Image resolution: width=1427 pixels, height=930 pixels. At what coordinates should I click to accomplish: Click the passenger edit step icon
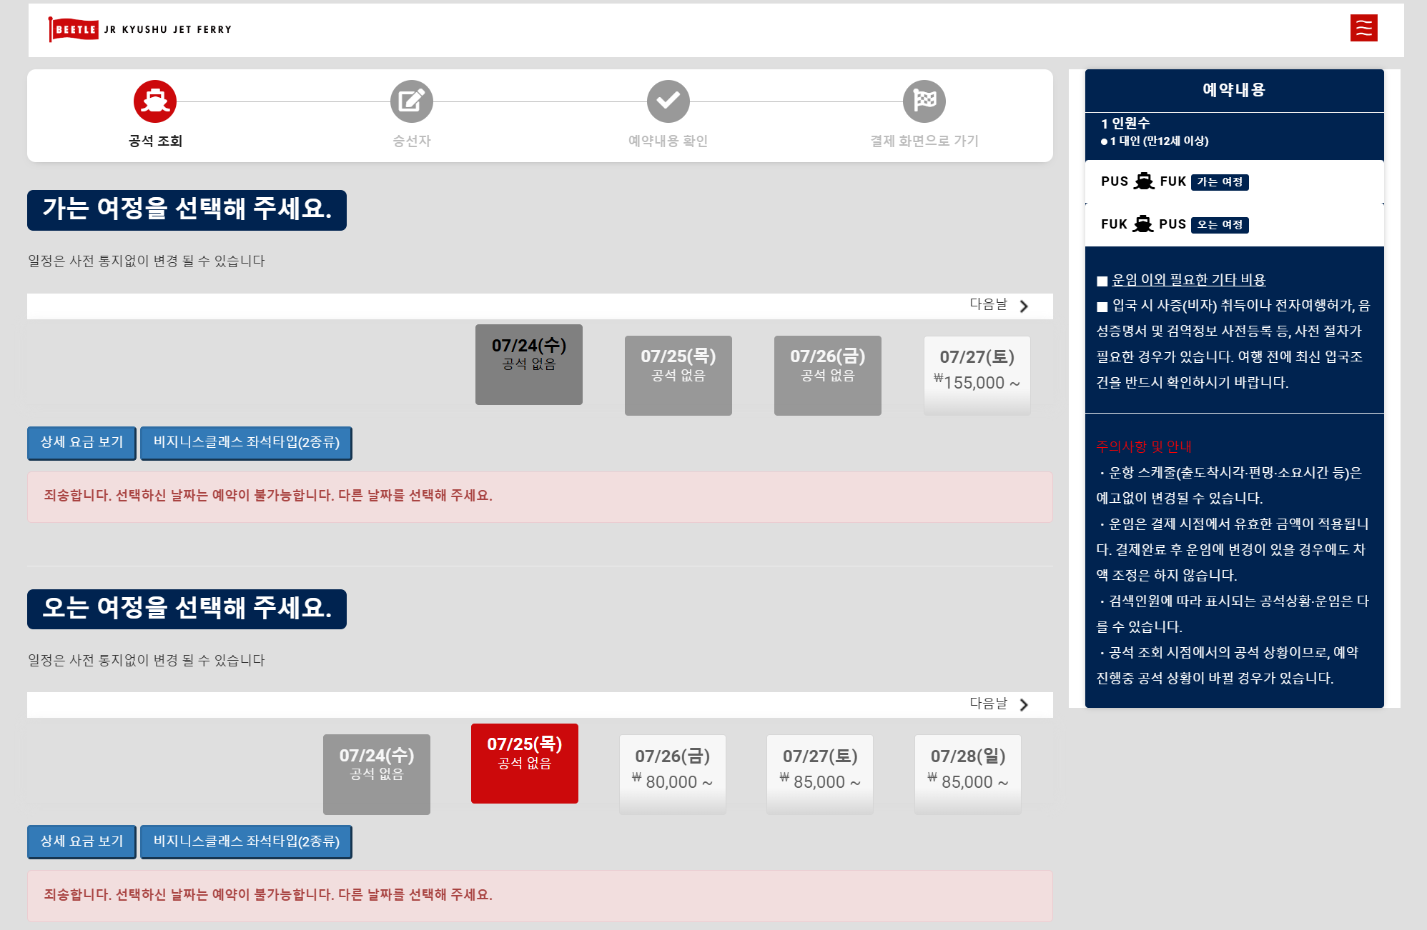pyautogui.click(x=411, y=101)
